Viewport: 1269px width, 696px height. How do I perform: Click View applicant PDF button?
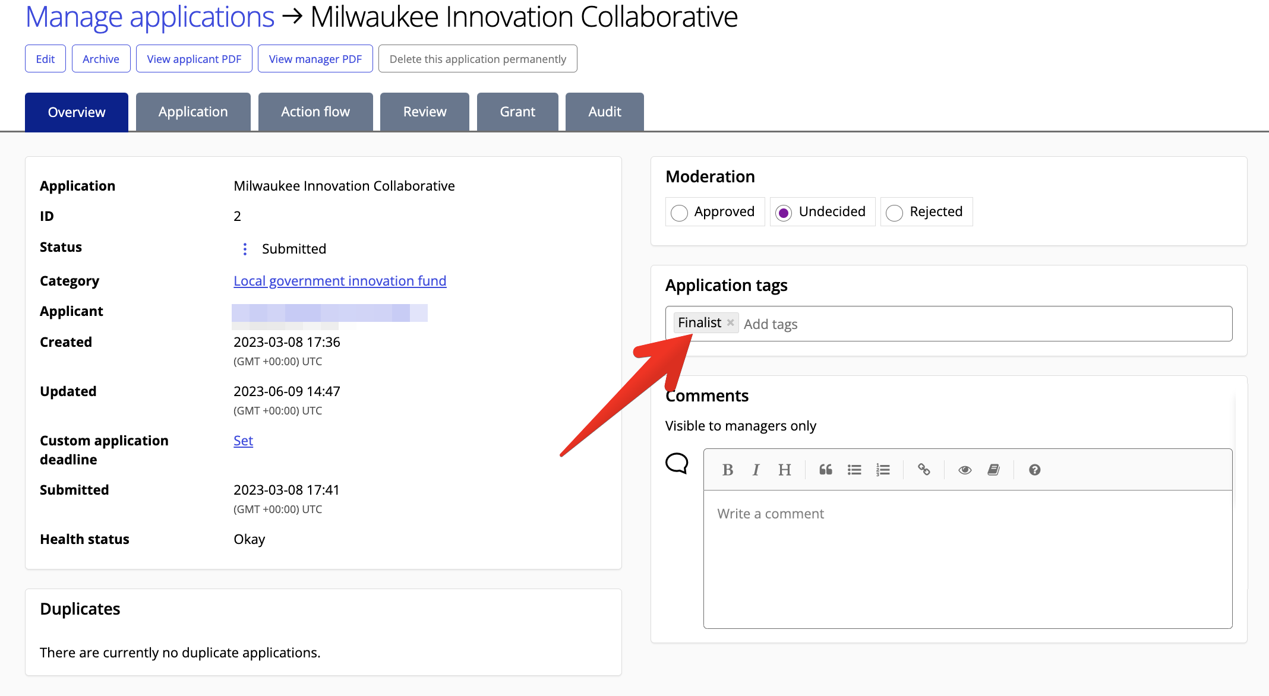[194, 59]
